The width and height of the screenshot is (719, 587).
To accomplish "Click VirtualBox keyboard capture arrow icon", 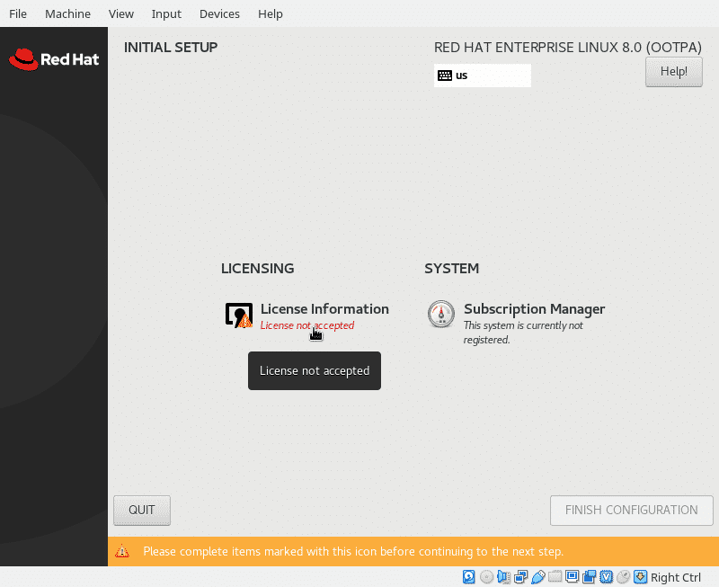I will click(641, 576).
